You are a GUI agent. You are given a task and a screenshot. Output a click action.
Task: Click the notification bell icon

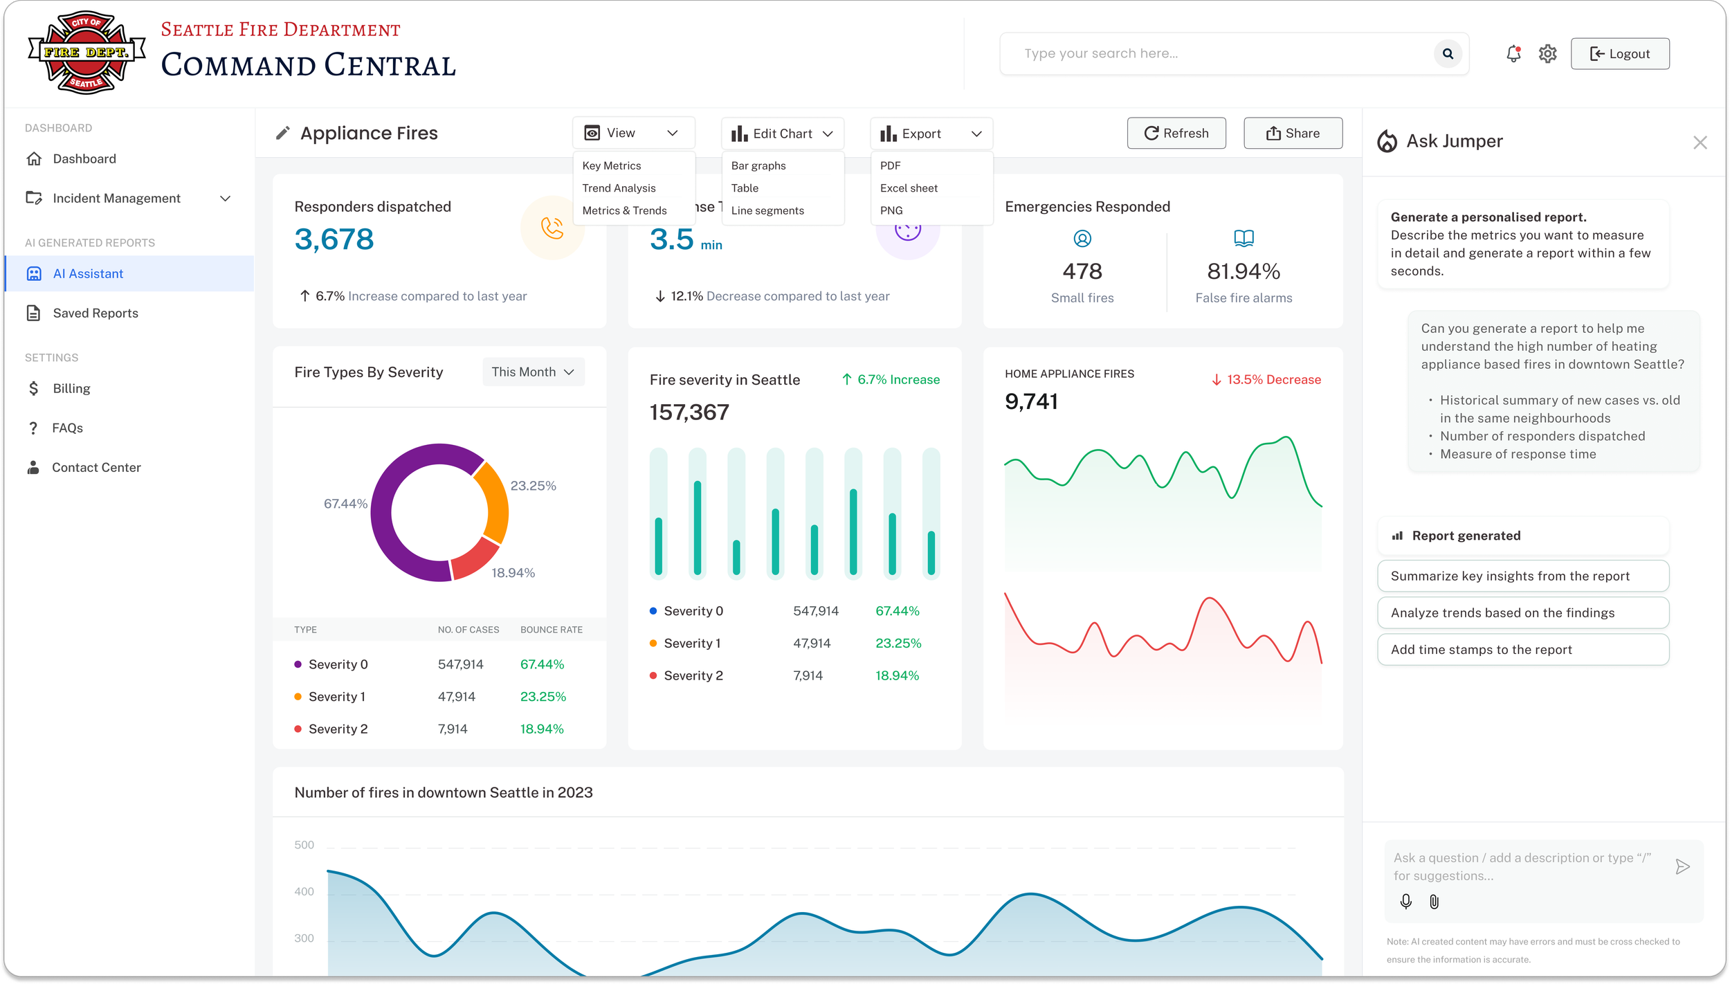coord(1513,53)
